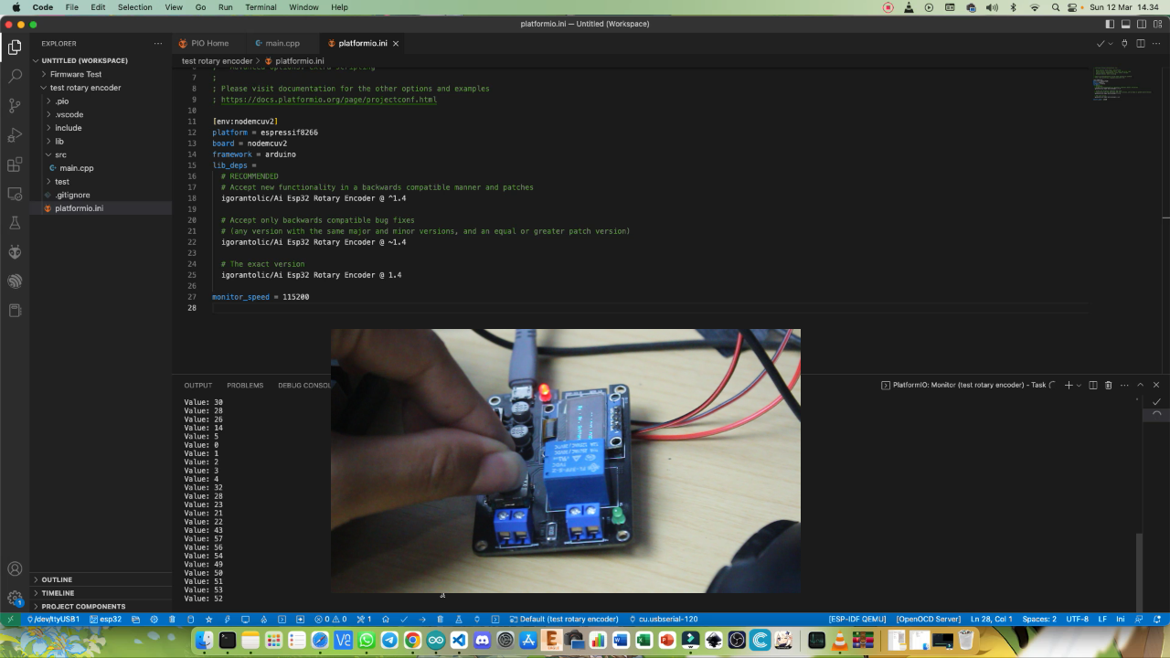
Task: Kill the terminal with the panel trash icon
Action: (1108, 385)
